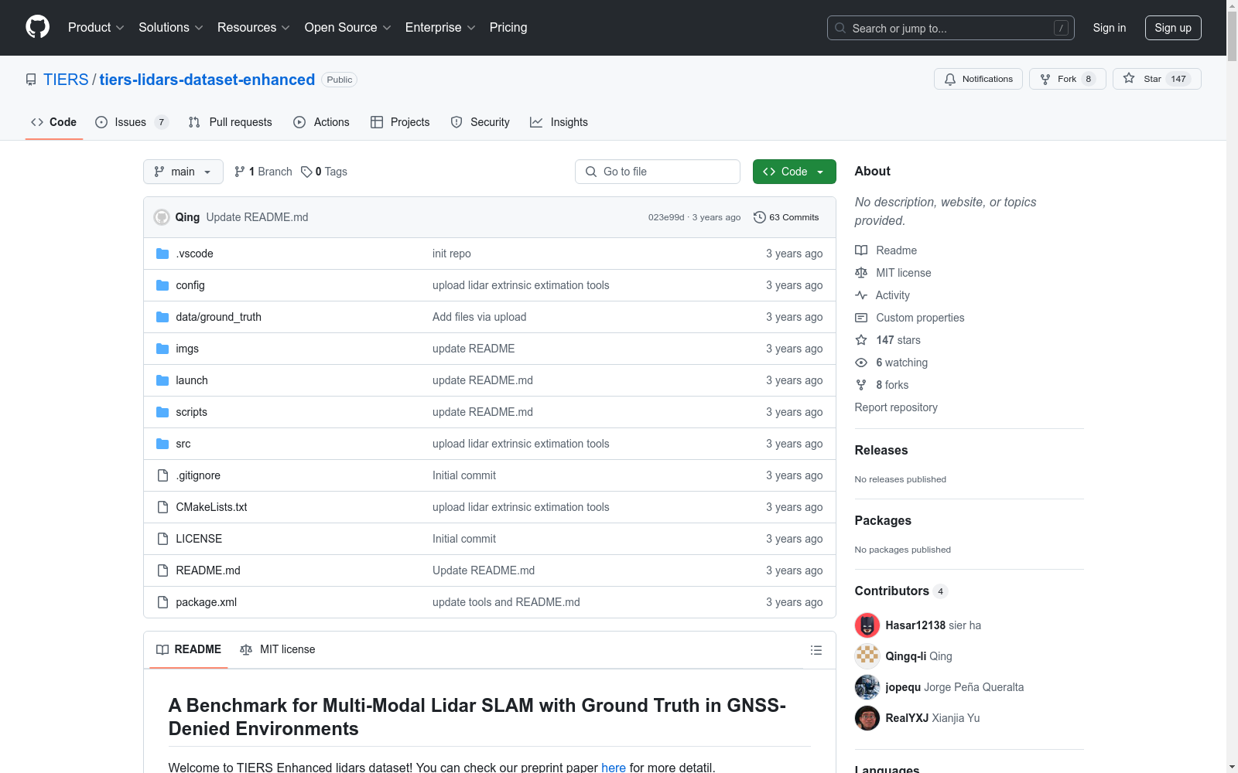Viewport: 1238px width, 773px height.
Task: Open 'Add files via upload' commit message
Action: (479, 317)
